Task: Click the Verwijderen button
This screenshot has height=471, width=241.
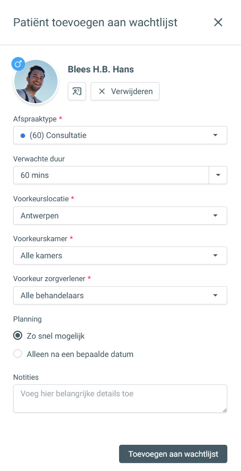Action: coord(125,91)
